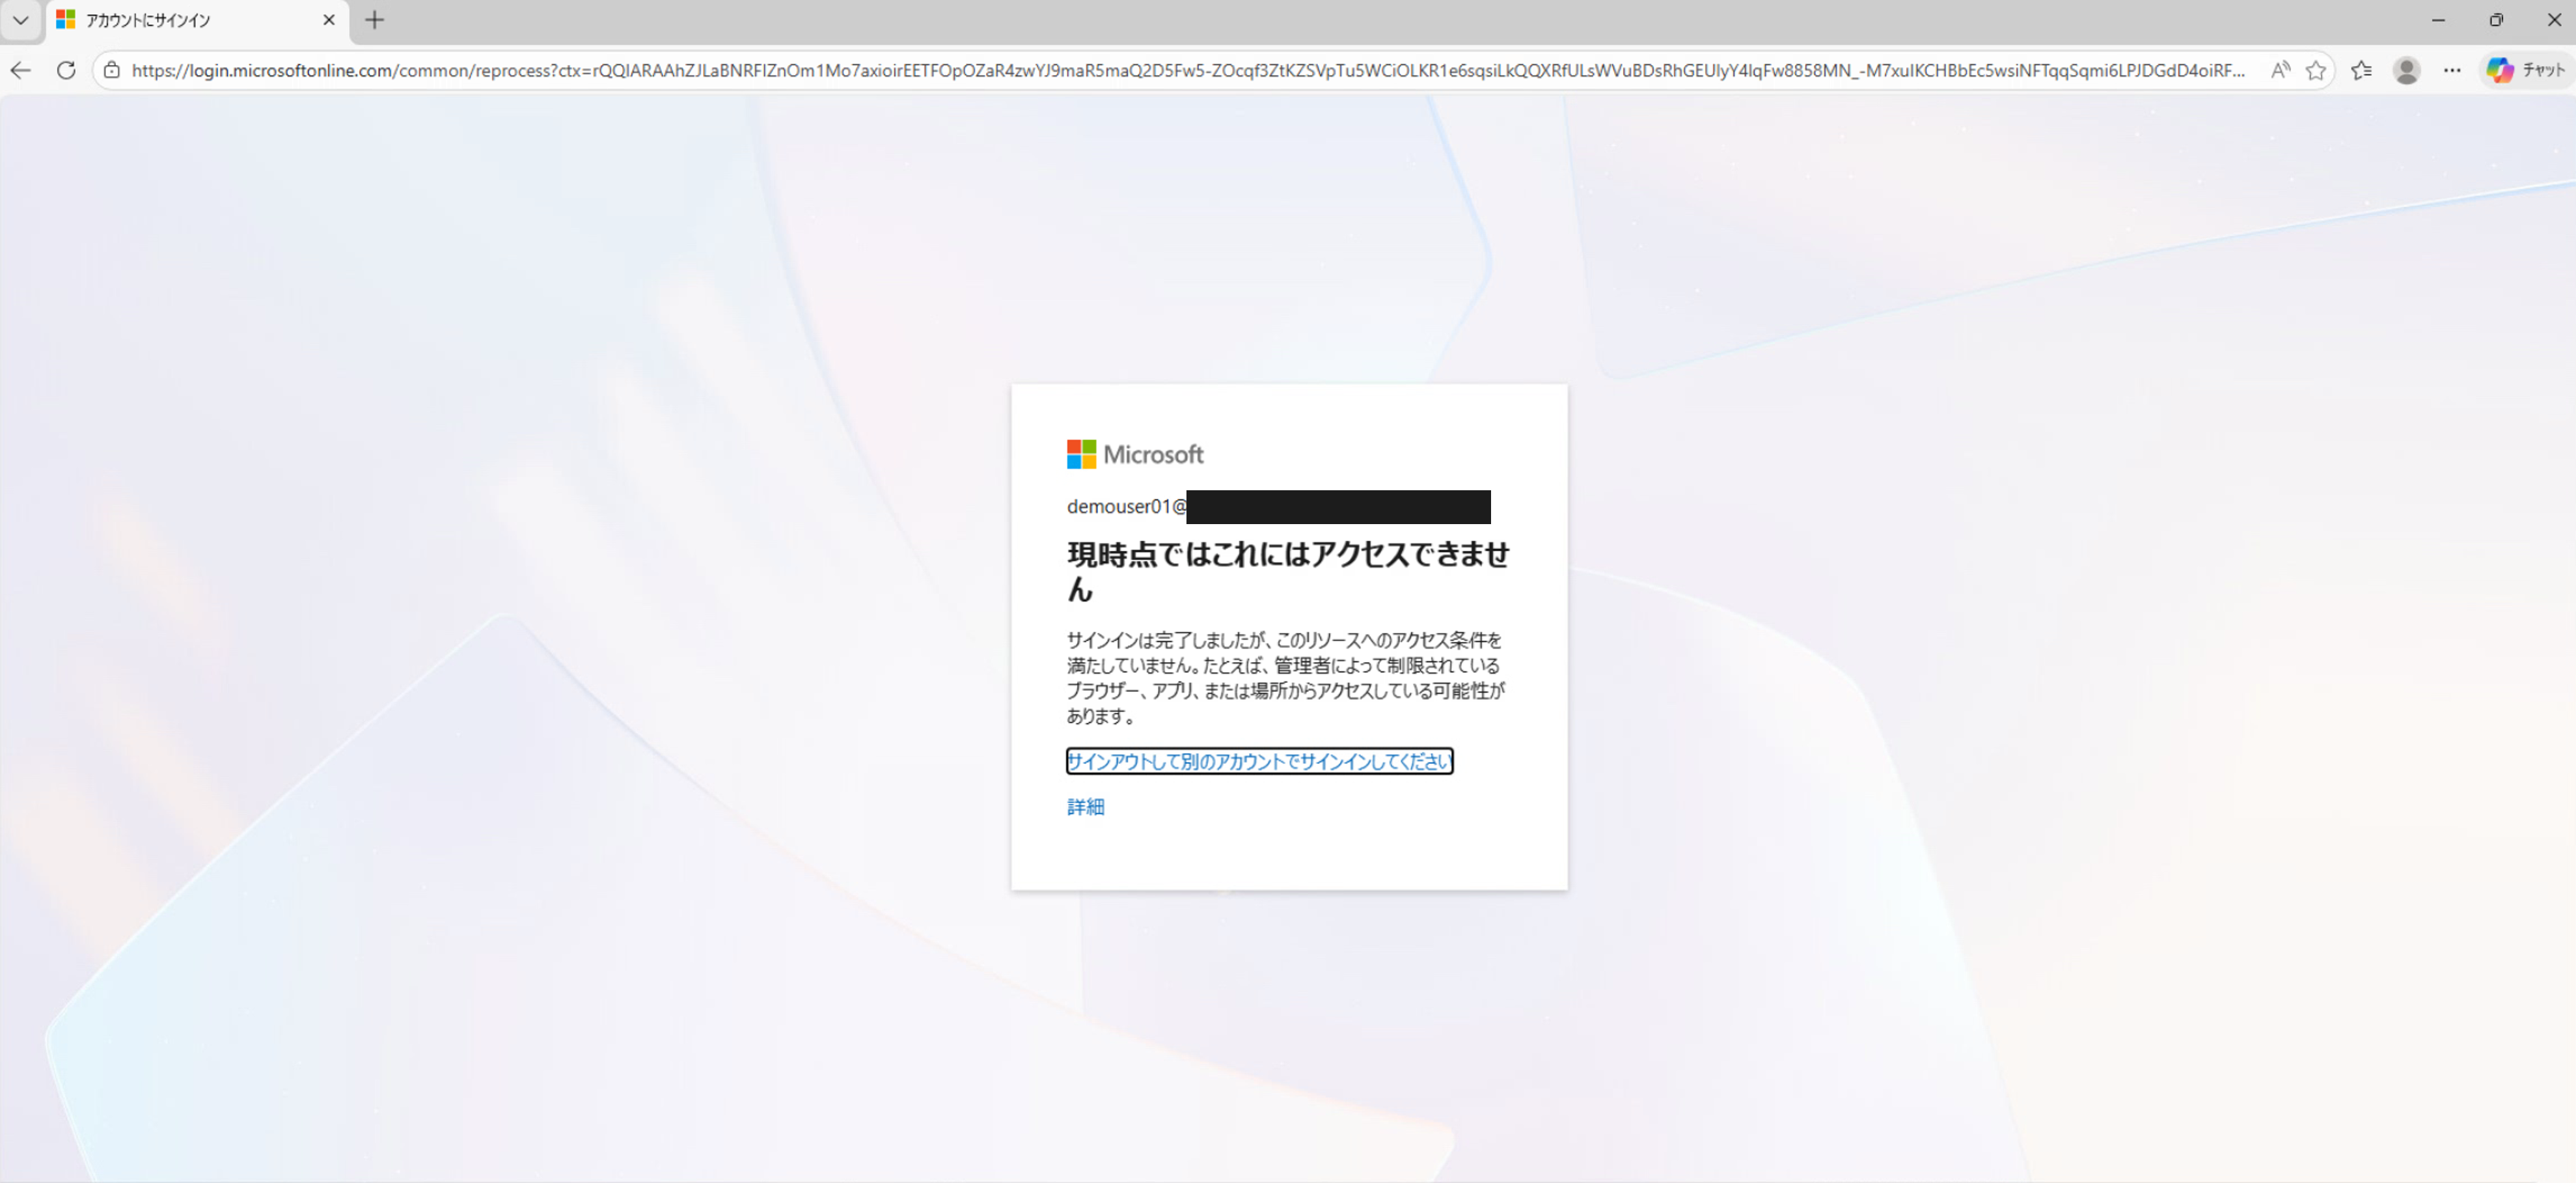
Task: Minimize the browser window
Action: 2438,20
